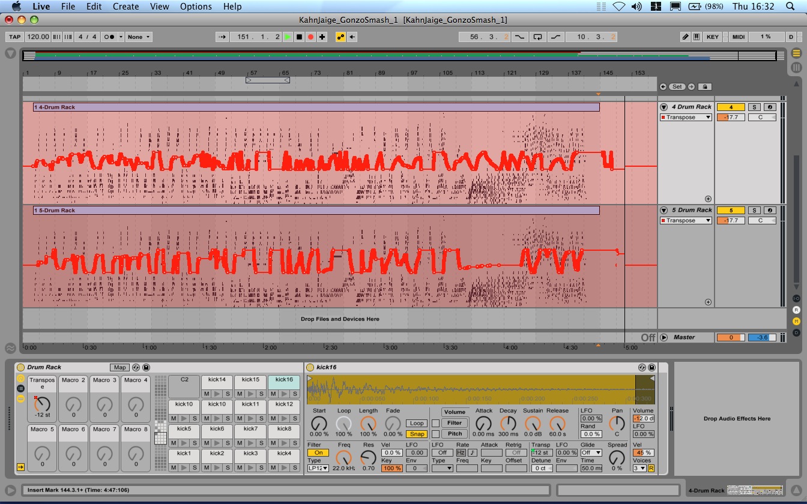Click the TAP tempo button

15,37
